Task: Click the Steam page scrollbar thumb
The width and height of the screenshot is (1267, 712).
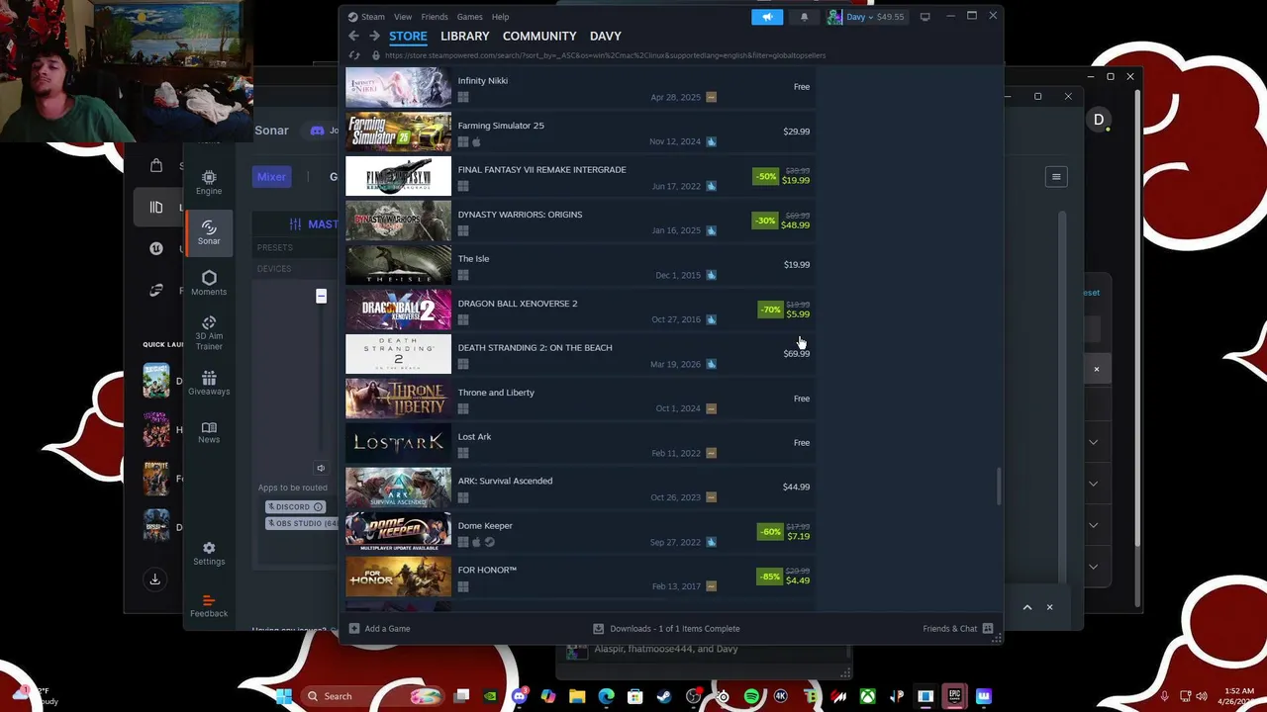Action: 998,487
